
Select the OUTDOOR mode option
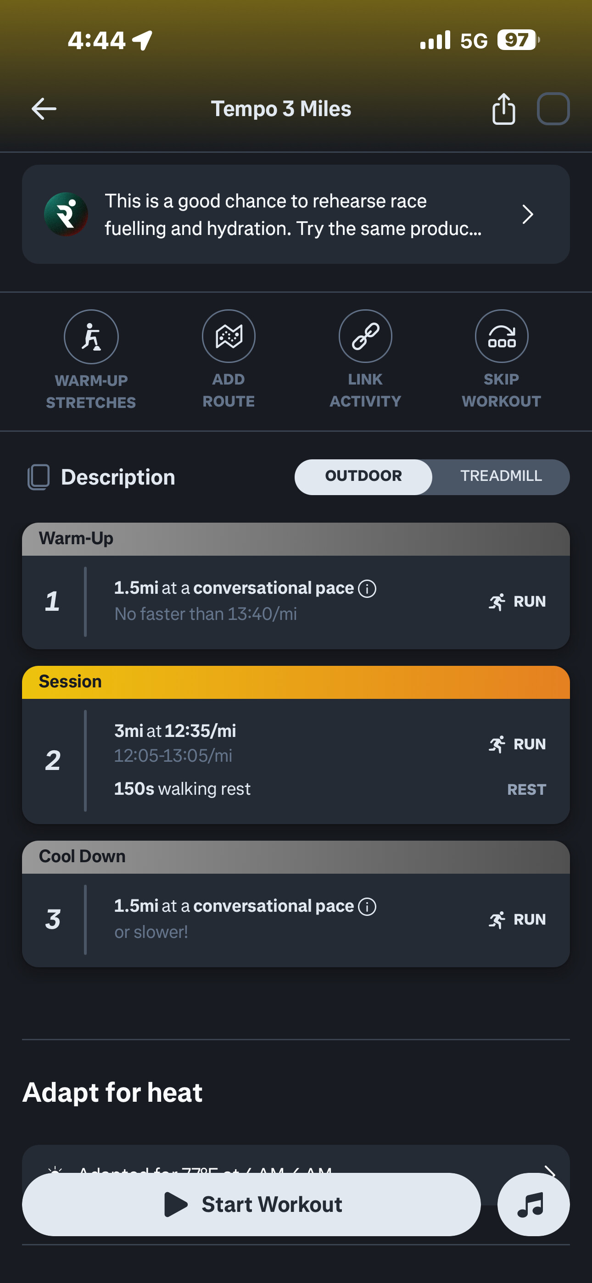[x=363, y=477]
